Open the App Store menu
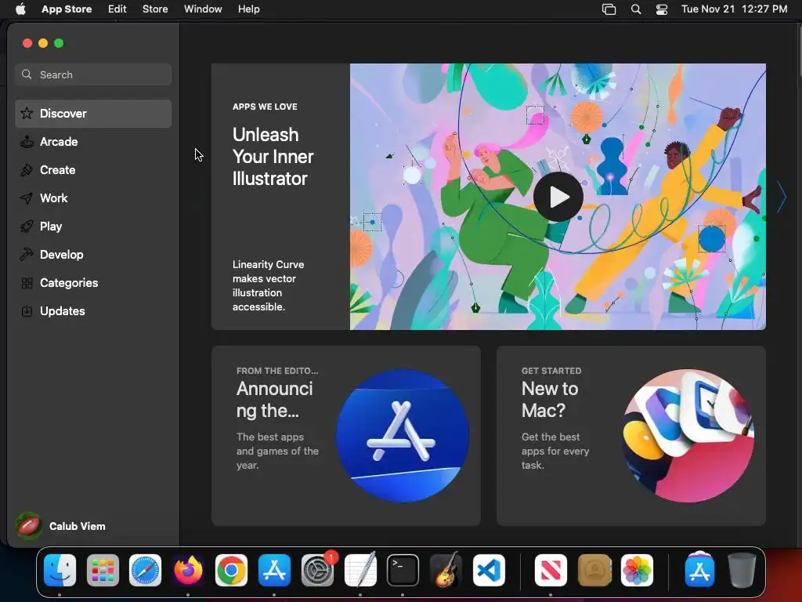 (x=67, y=9)
